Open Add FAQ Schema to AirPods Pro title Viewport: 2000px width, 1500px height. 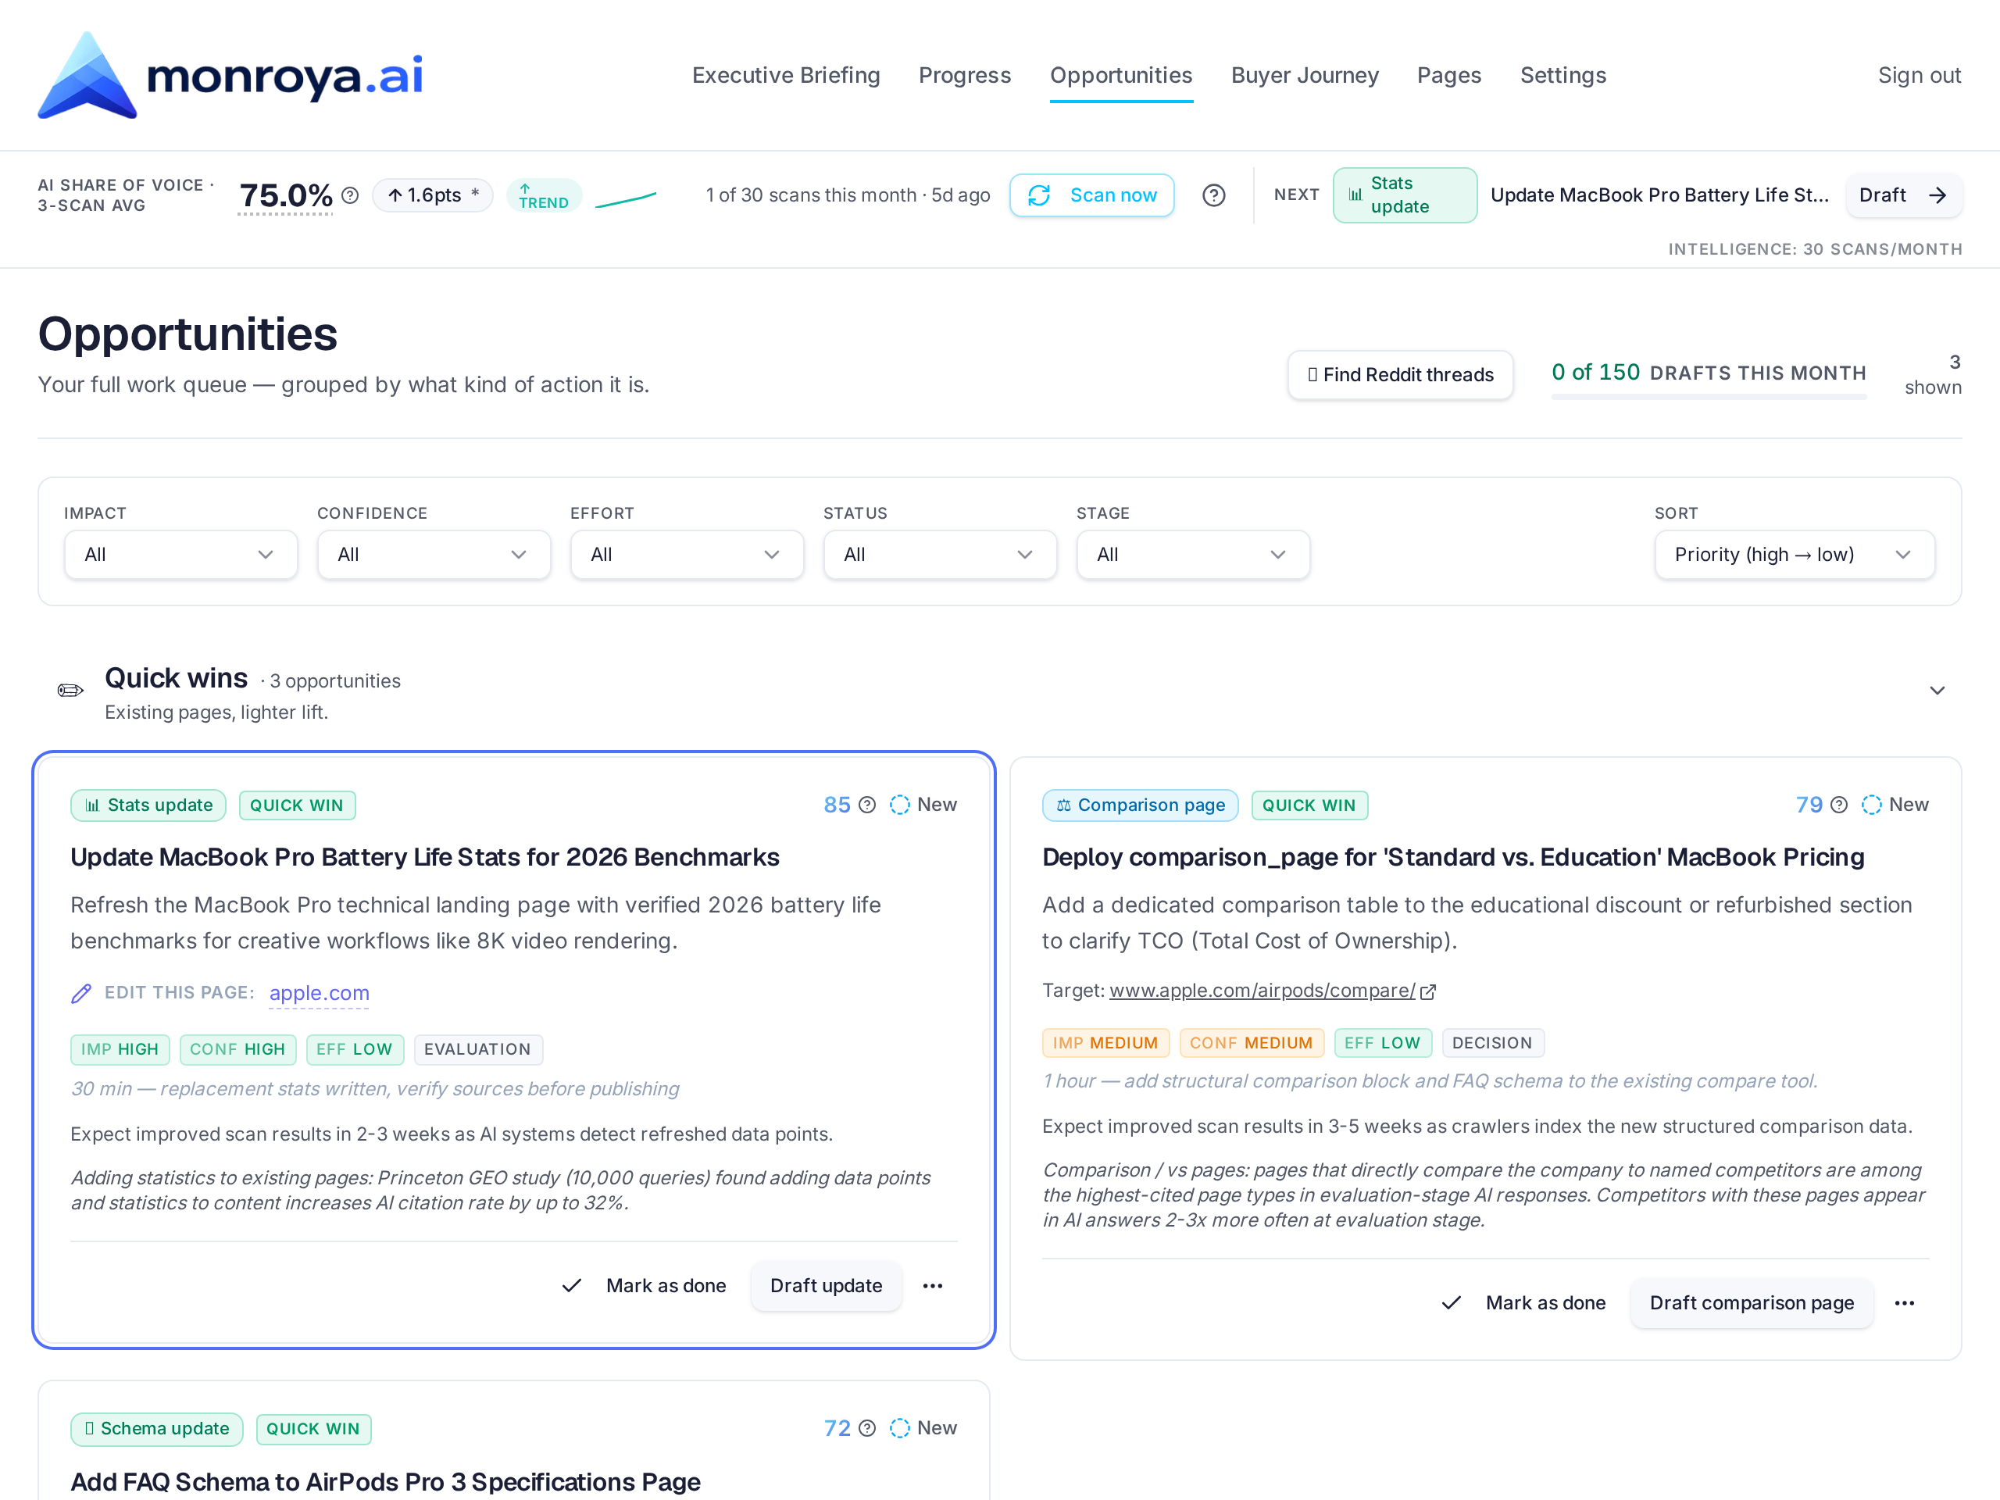coord(385,1482)
